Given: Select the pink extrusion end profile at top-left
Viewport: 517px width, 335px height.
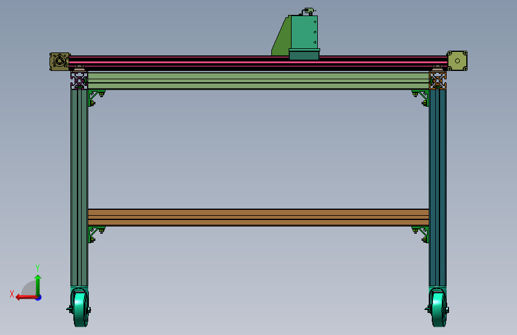Looking at the screenshot, I should (79, 81).
